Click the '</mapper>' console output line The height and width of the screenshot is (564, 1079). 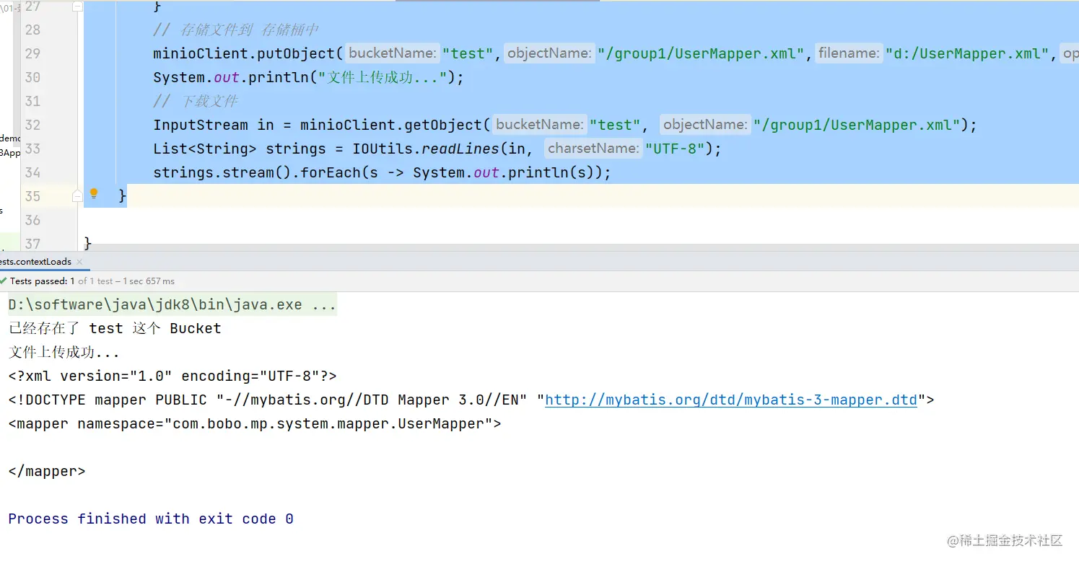47,471
